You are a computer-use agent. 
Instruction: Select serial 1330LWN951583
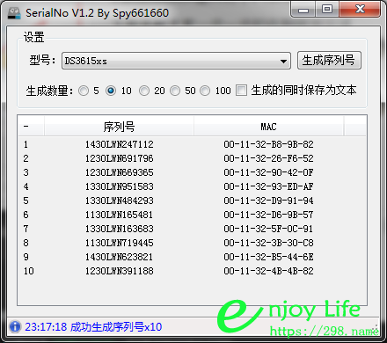coord(120,186)
